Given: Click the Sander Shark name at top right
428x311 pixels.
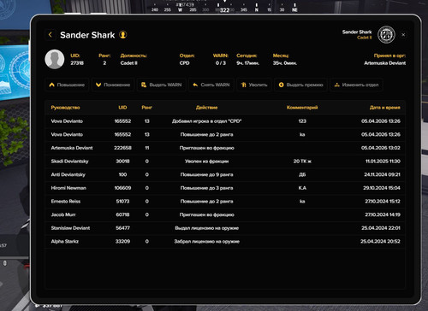Looking at the screenshot, I should pos(357,32).
